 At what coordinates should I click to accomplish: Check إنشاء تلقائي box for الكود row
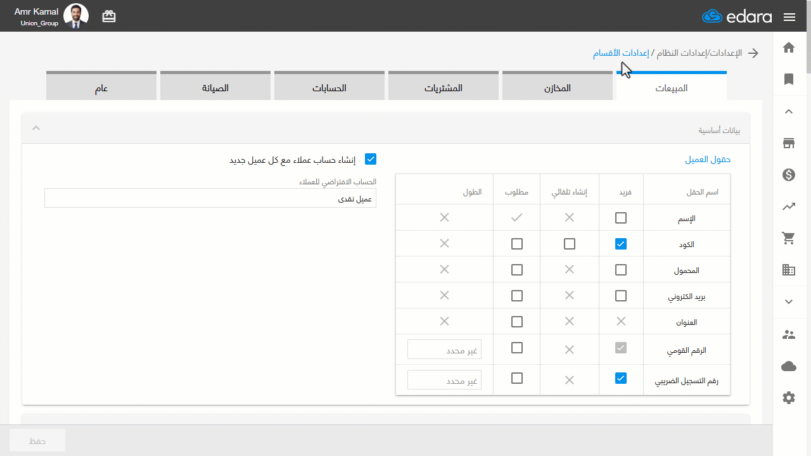(x=570, y=244)
